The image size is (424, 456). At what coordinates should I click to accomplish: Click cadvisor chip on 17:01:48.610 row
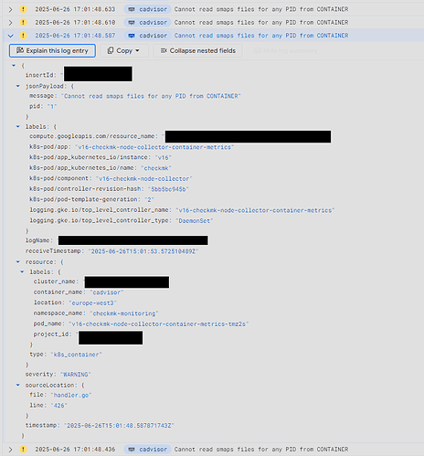[147, 23]
